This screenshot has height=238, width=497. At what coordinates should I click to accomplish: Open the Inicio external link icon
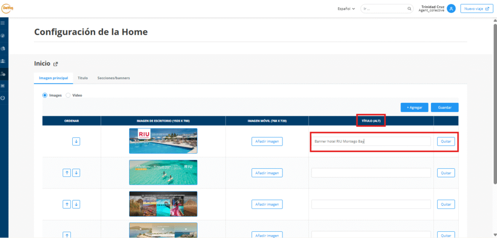[55, 64]
